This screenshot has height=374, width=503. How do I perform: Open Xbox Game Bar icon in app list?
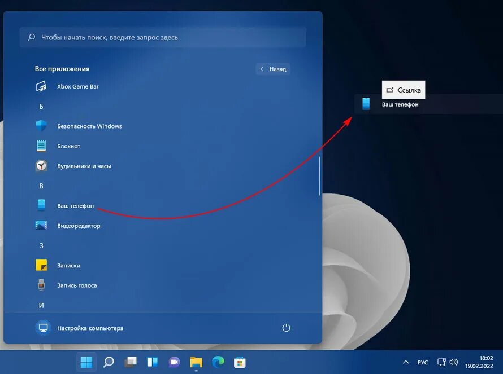pyautogui.click(x=41, y=86)
